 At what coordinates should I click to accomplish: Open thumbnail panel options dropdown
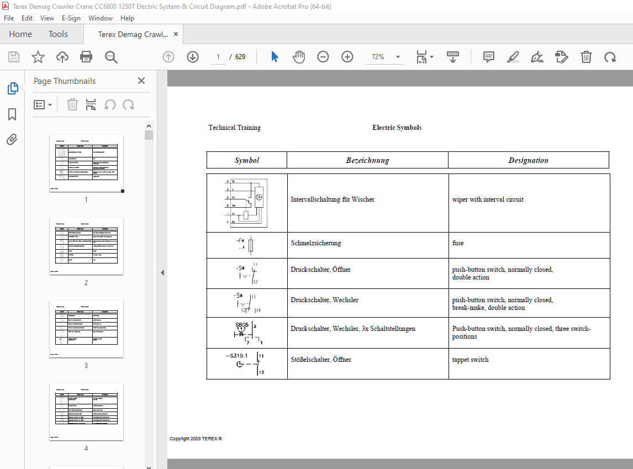coord(43,105)
